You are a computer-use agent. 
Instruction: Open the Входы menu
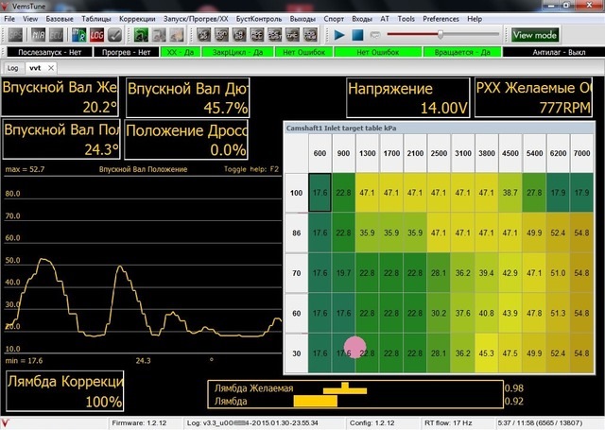pos(362,19)
